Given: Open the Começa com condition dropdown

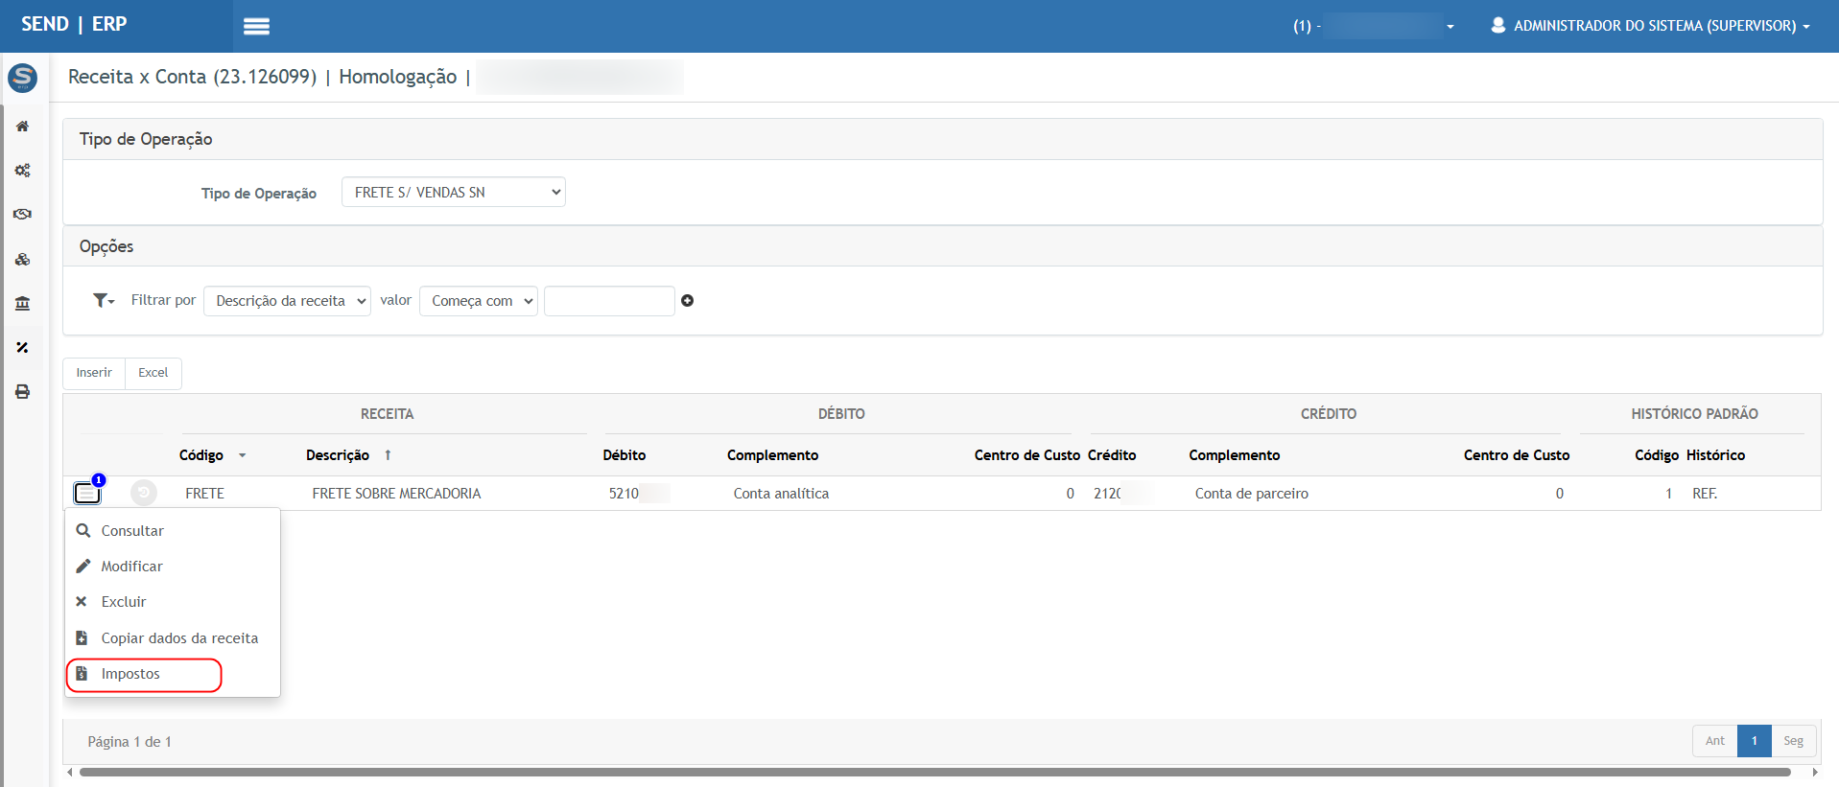Looking at the screenshot, I should click(x=478, y=301).
